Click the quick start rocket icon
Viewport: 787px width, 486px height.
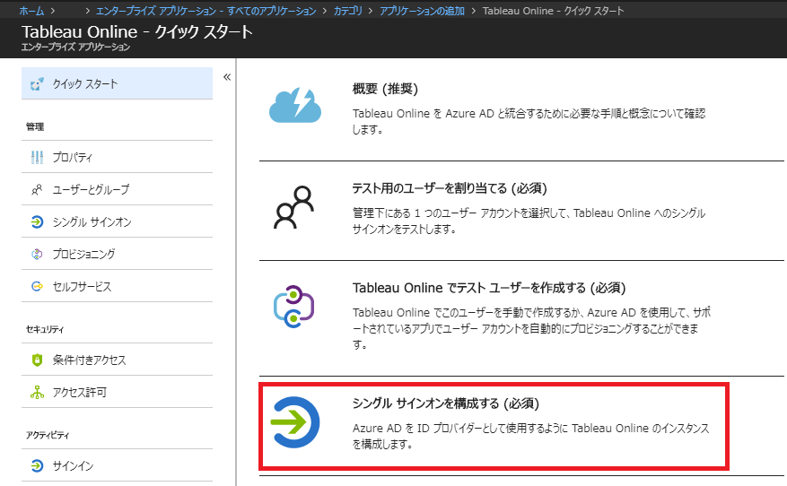click(x=37, y=84)
